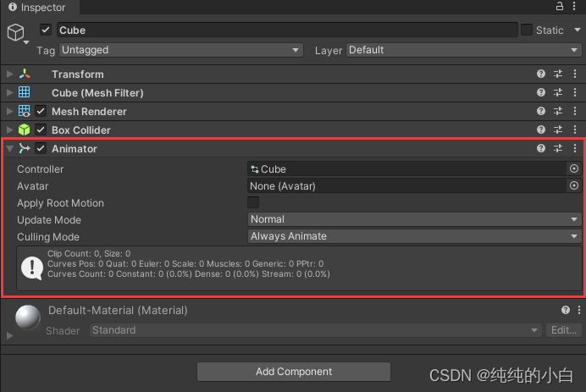Expand the Default-Material foldout arrow

pyautogui.click(x=9, y=335)
